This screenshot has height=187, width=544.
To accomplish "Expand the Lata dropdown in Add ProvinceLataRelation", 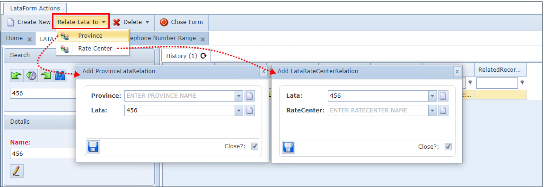I will [239, 110].
